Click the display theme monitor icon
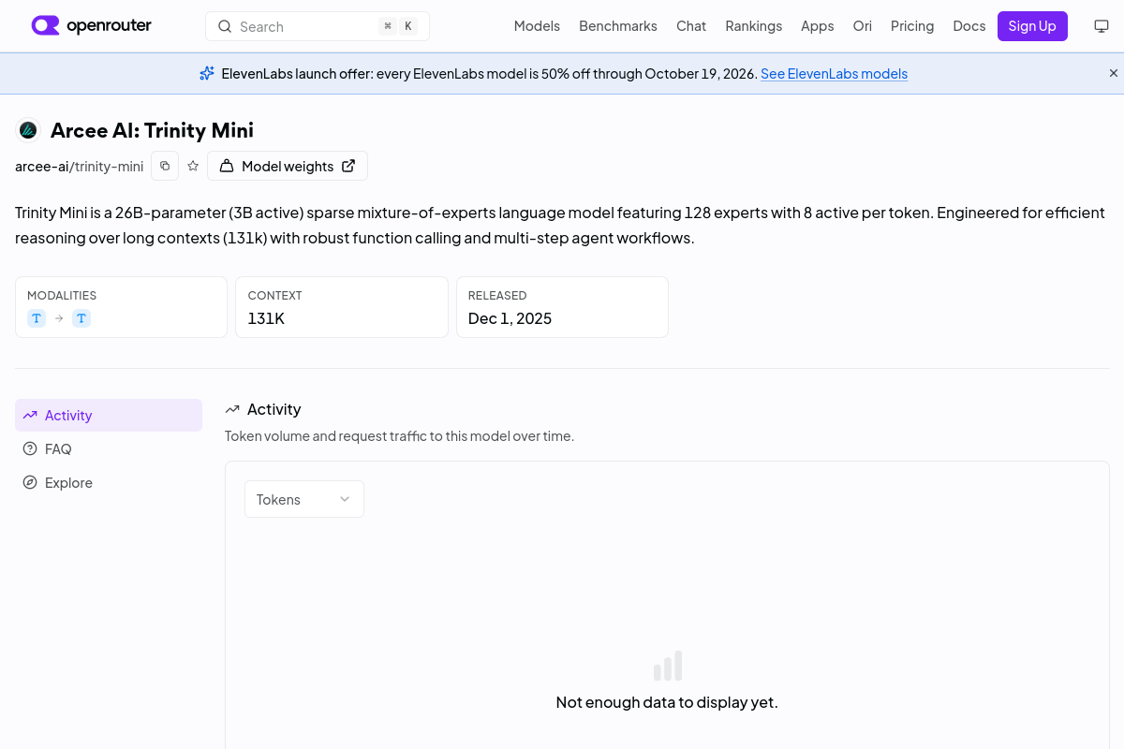This screenshot has width=1124, height=749. pyautogui.click(x=1102, y=26)
